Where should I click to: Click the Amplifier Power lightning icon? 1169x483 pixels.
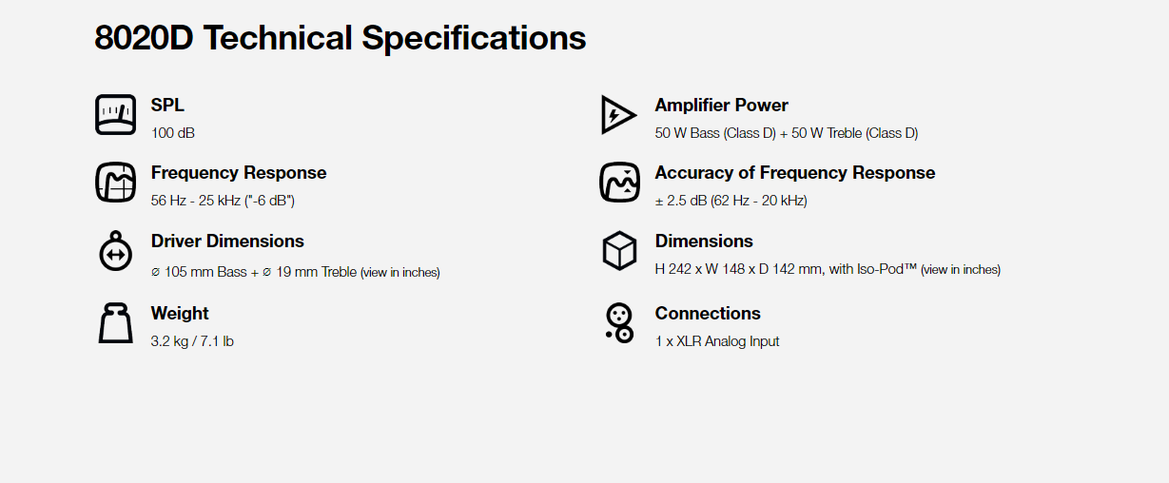click(618, 115)
